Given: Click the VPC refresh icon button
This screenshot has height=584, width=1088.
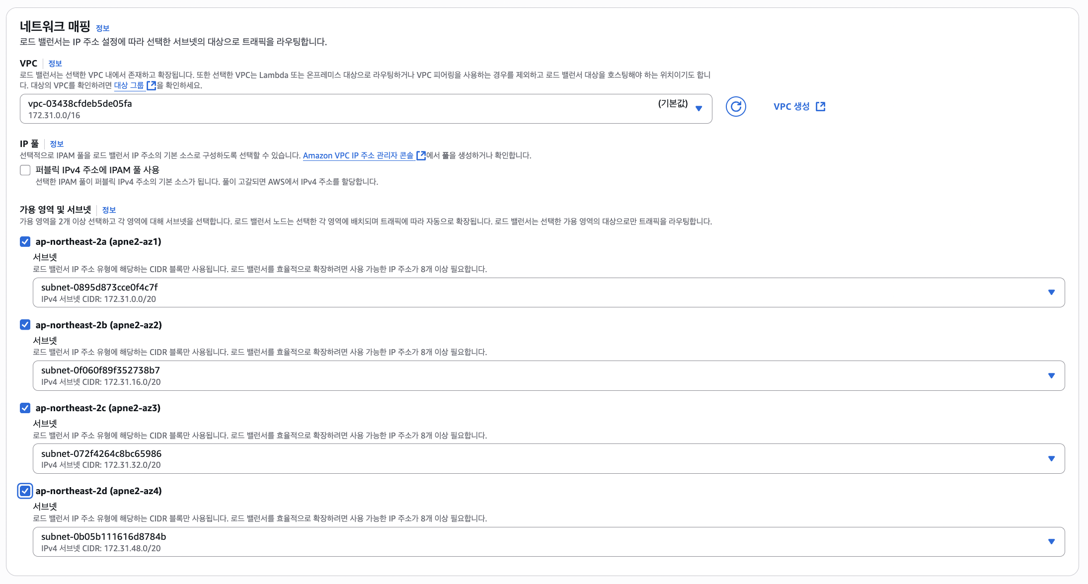Looking at the screenshot, I should (x=736, y=107).
